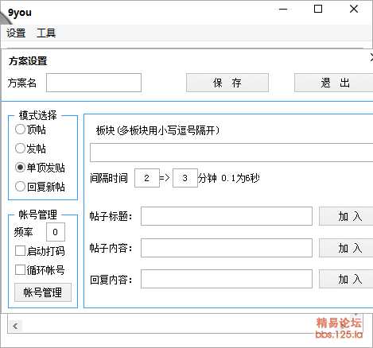Open the 工具 menu
The height and width of the screenshot is (348, 373).
[x=46, y=33]
